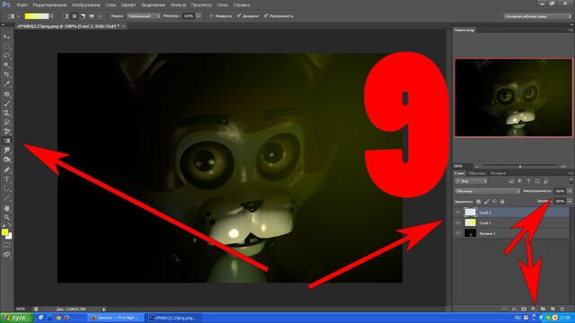
Task: Select the Horizontal Type tool
Action: (x=6, y=179)
